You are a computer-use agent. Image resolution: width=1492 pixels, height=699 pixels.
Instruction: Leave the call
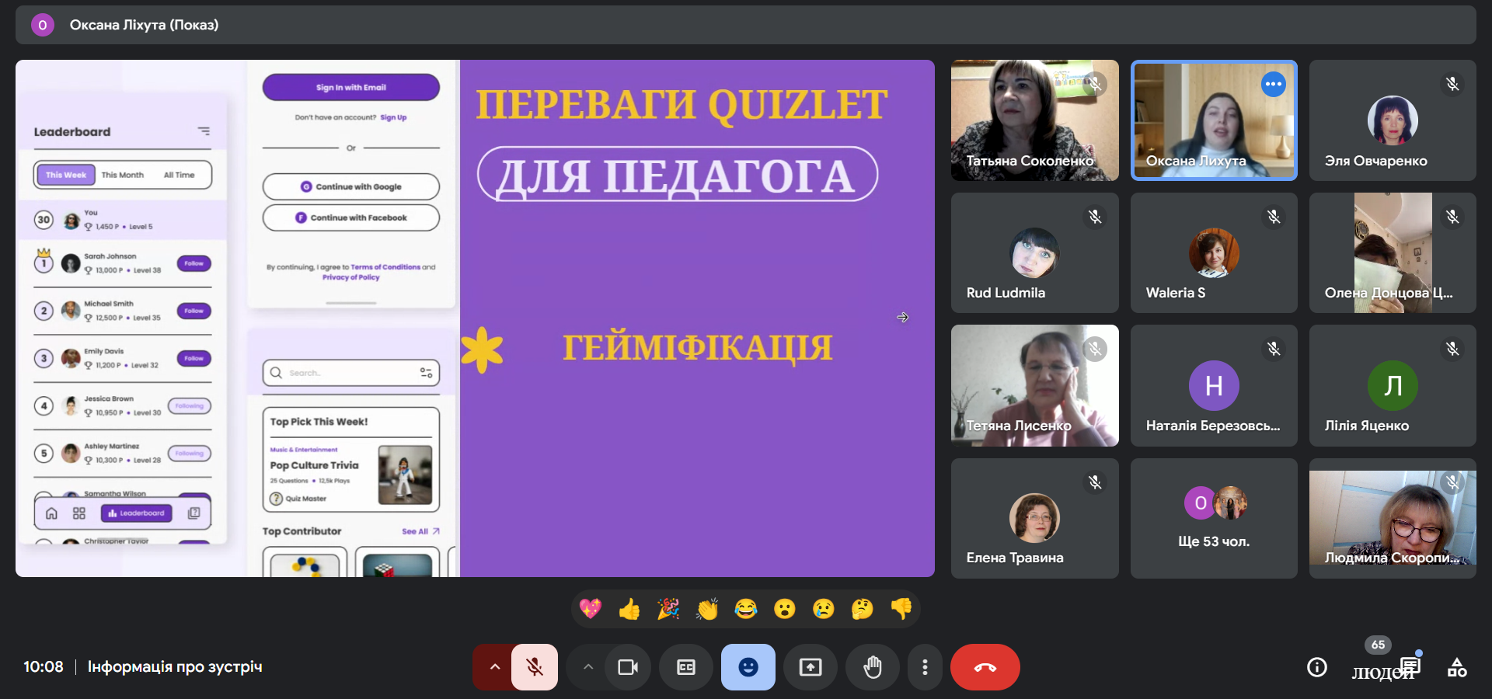(985, 667)
